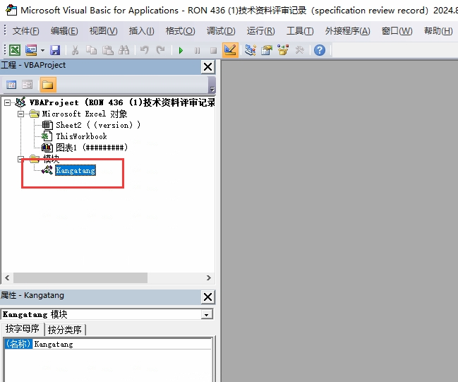Collapse the Microsoft Excel 对象 folder
The height and width of the screenshot is (382, 458).
tap(20, 114)
